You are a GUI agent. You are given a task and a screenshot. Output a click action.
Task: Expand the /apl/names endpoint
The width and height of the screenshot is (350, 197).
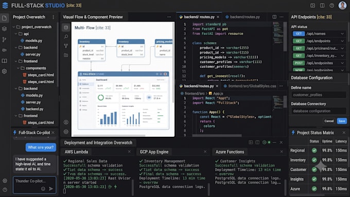click(x=342, y=33)
